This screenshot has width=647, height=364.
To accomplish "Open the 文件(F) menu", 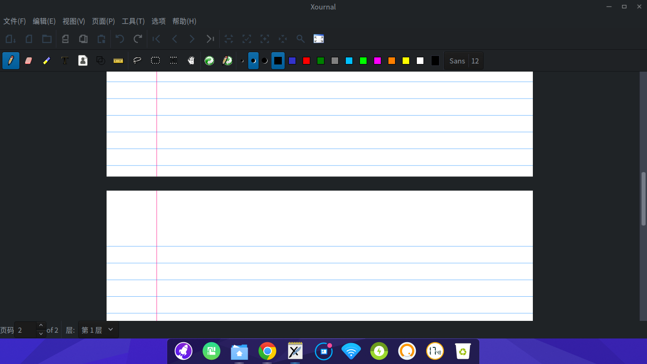I will click(15, 21).
